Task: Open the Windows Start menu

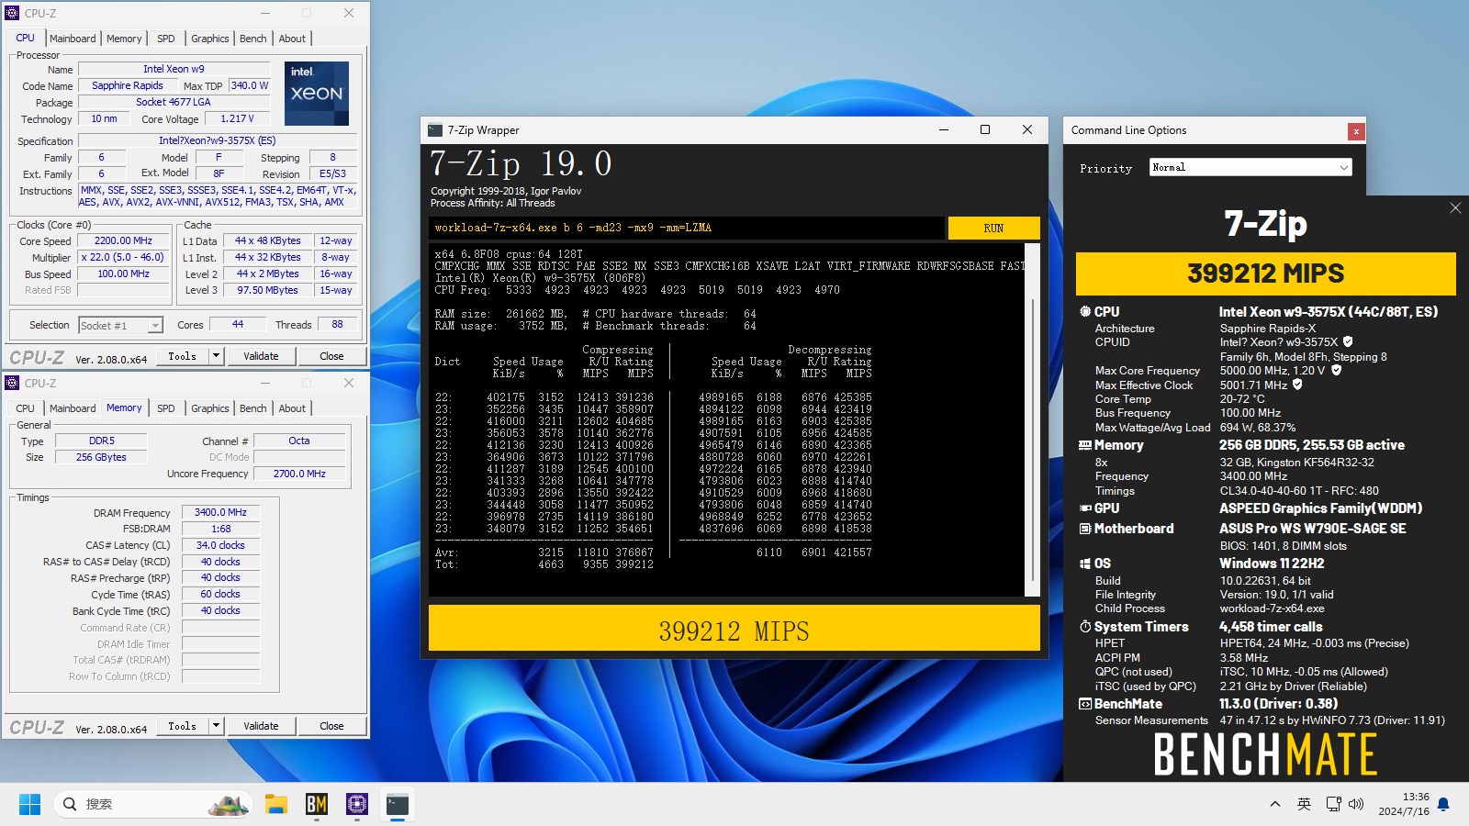Action: point(29,804)
